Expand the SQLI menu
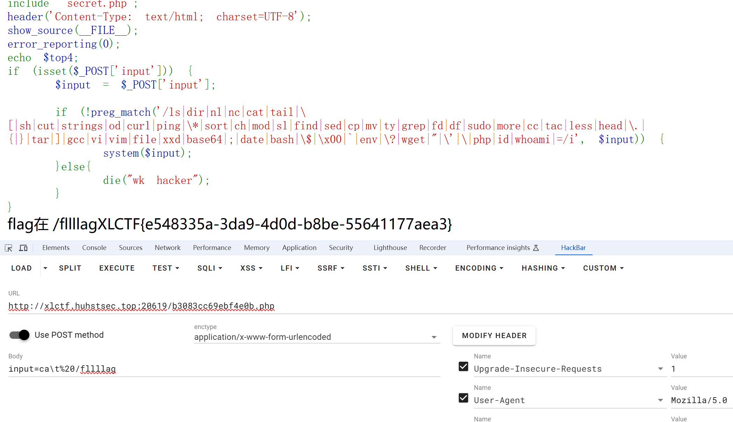 pyautogui.click(x=210, y=268)
